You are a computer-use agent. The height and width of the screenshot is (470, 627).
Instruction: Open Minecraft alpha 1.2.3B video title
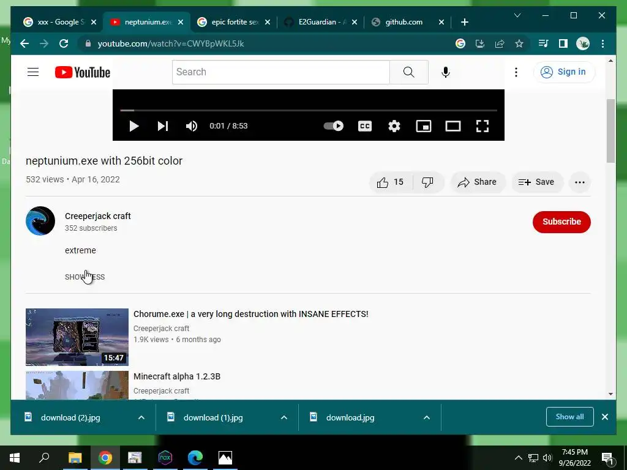coord(177,376)
